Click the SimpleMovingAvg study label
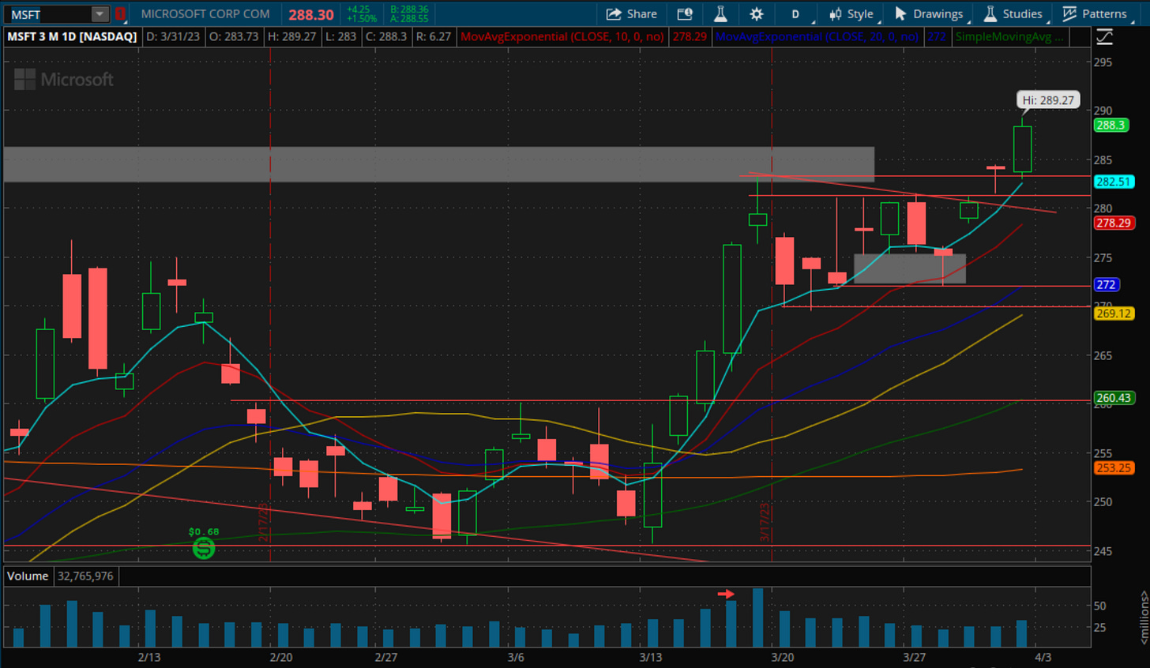Image resolution: width=1150 pixels, height=668 pixels. tap(1009, 36)
